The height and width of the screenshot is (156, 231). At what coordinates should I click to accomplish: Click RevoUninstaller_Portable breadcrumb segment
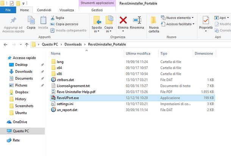107,44
